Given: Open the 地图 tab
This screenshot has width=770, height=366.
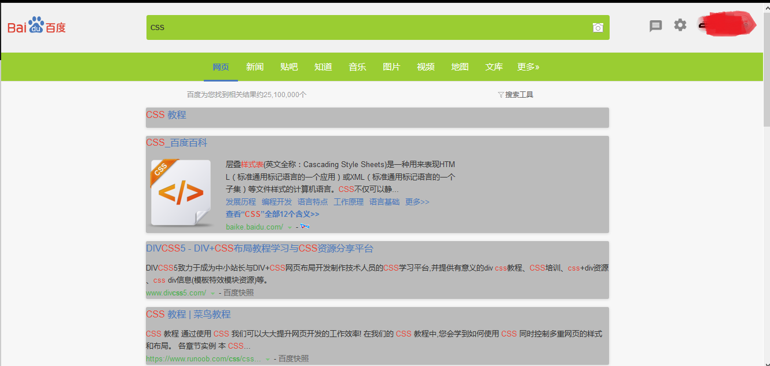Looking at the screenshot, I should [460, 67].
